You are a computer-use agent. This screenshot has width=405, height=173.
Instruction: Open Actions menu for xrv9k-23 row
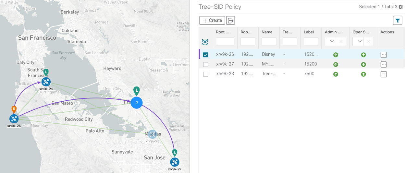click(x=384, y=74)
